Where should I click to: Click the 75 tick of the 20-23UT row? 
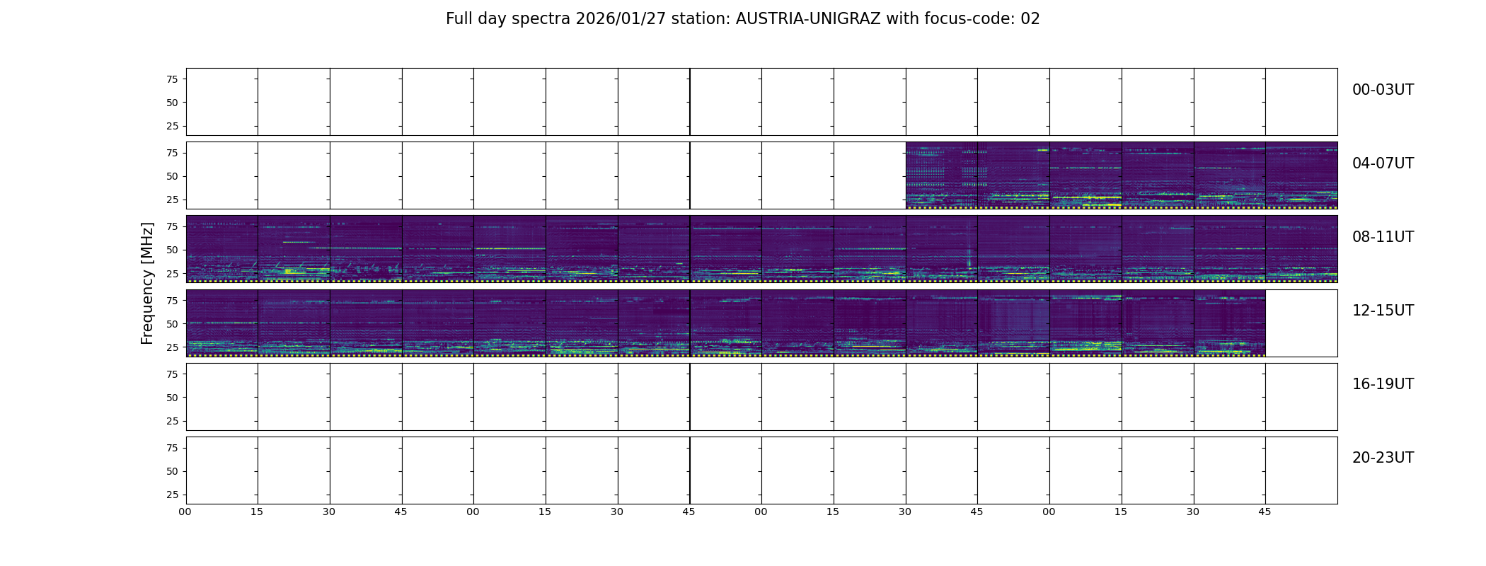(172, 448)
